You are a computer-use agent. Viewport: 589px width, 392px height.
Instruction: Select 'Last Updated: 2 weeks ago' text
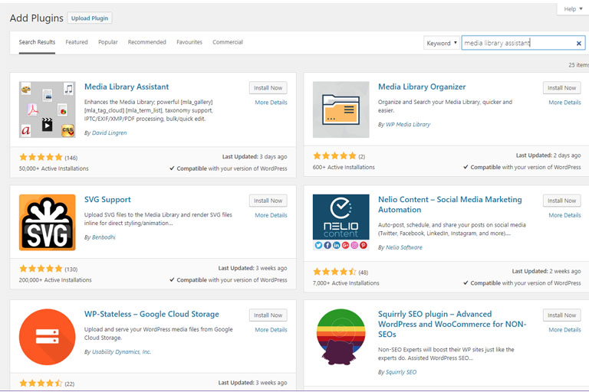click(x=547, y=271)
